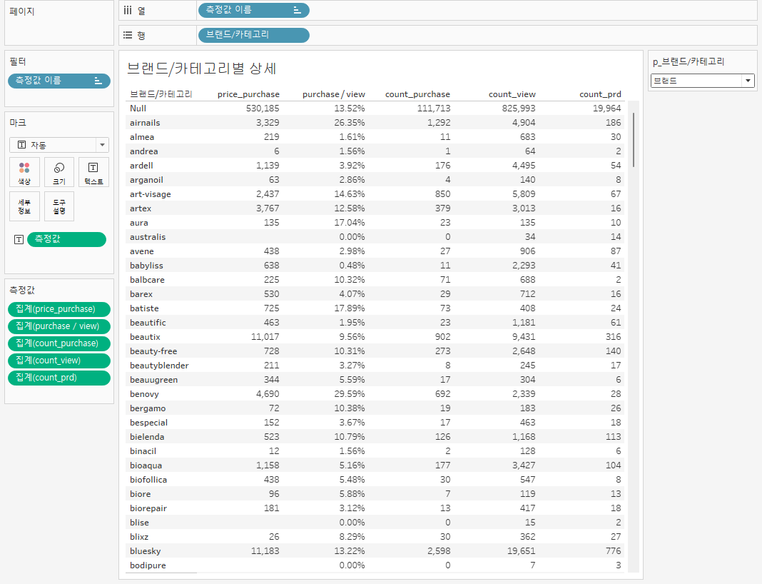Click the 9,431 count_view value for beautix
This screenshot has width=762, height=584.
524,337
